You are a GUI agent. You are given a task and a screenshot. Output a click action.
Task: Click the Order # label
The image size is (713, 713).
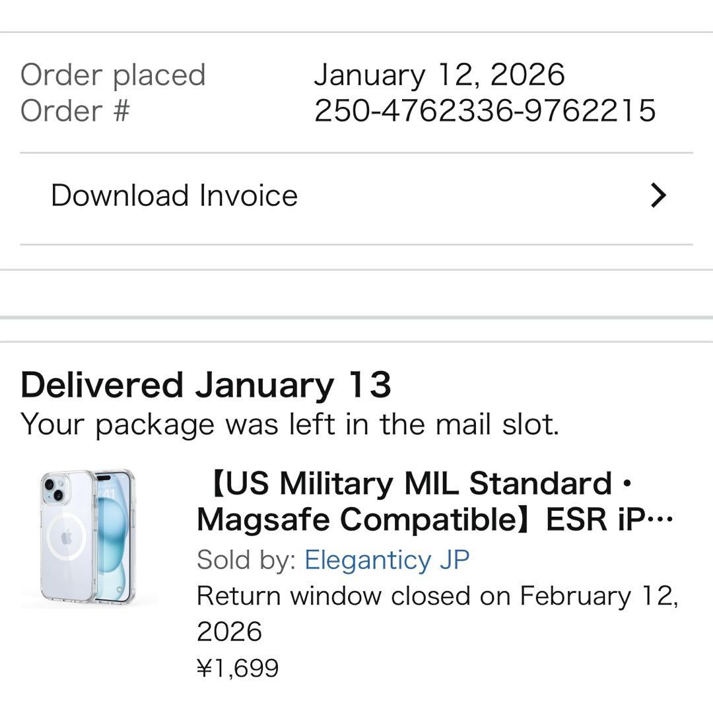(x=75, y=110)
